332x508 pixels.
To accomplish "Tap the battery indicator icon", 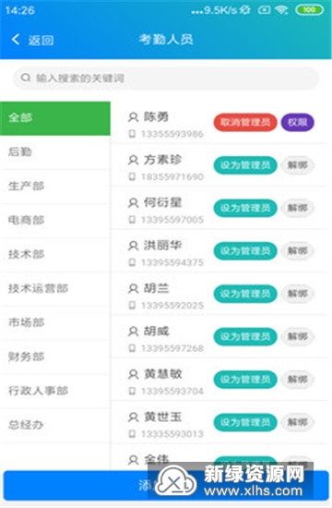I will coord(309,10).
